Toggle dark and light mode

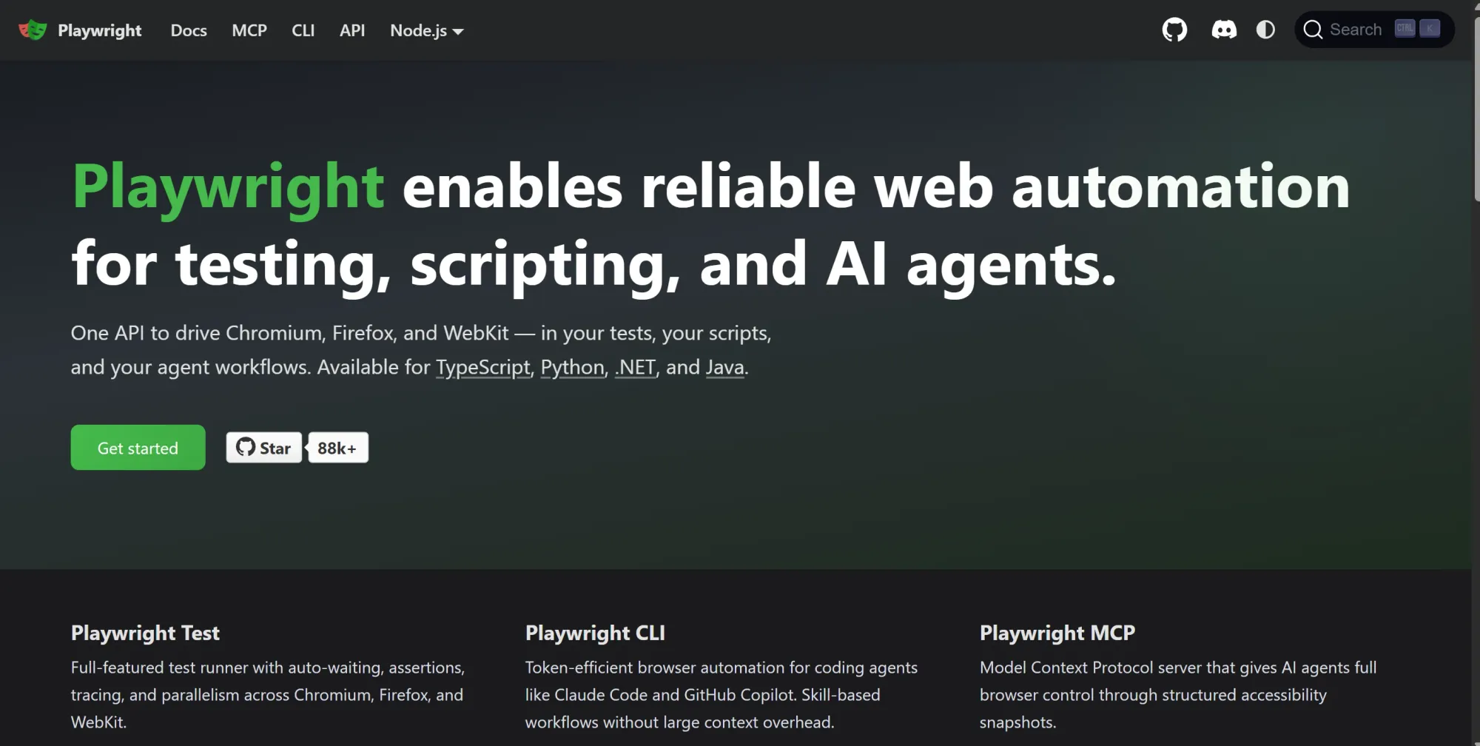1265,30
